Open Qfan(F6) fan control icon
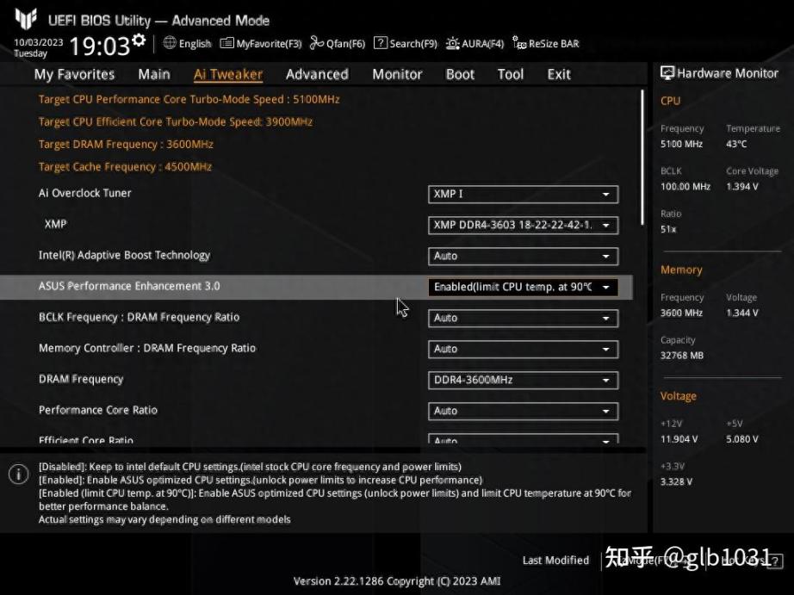This screenshot has height=595, width=794. (317, 43)
